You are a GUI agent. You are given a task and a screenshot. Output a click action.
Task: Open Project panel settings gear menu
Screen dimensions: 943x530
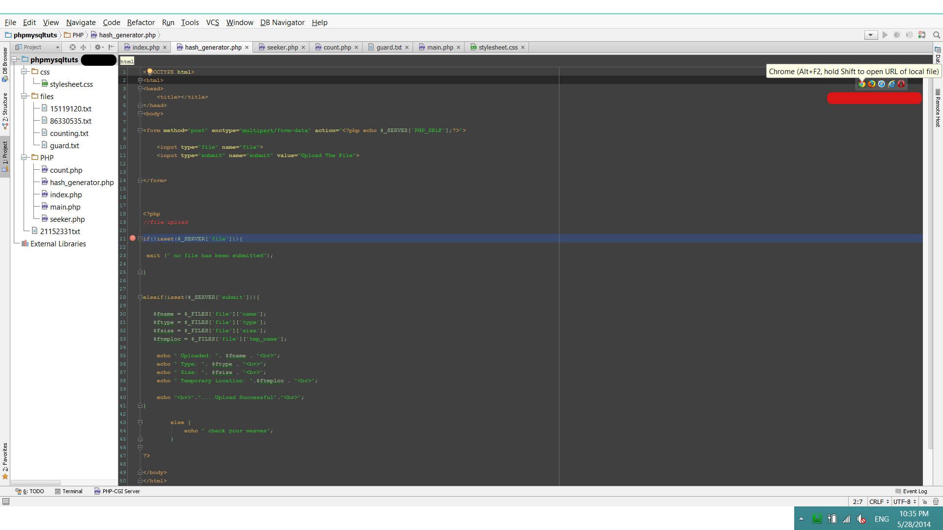tap(99, 47)
